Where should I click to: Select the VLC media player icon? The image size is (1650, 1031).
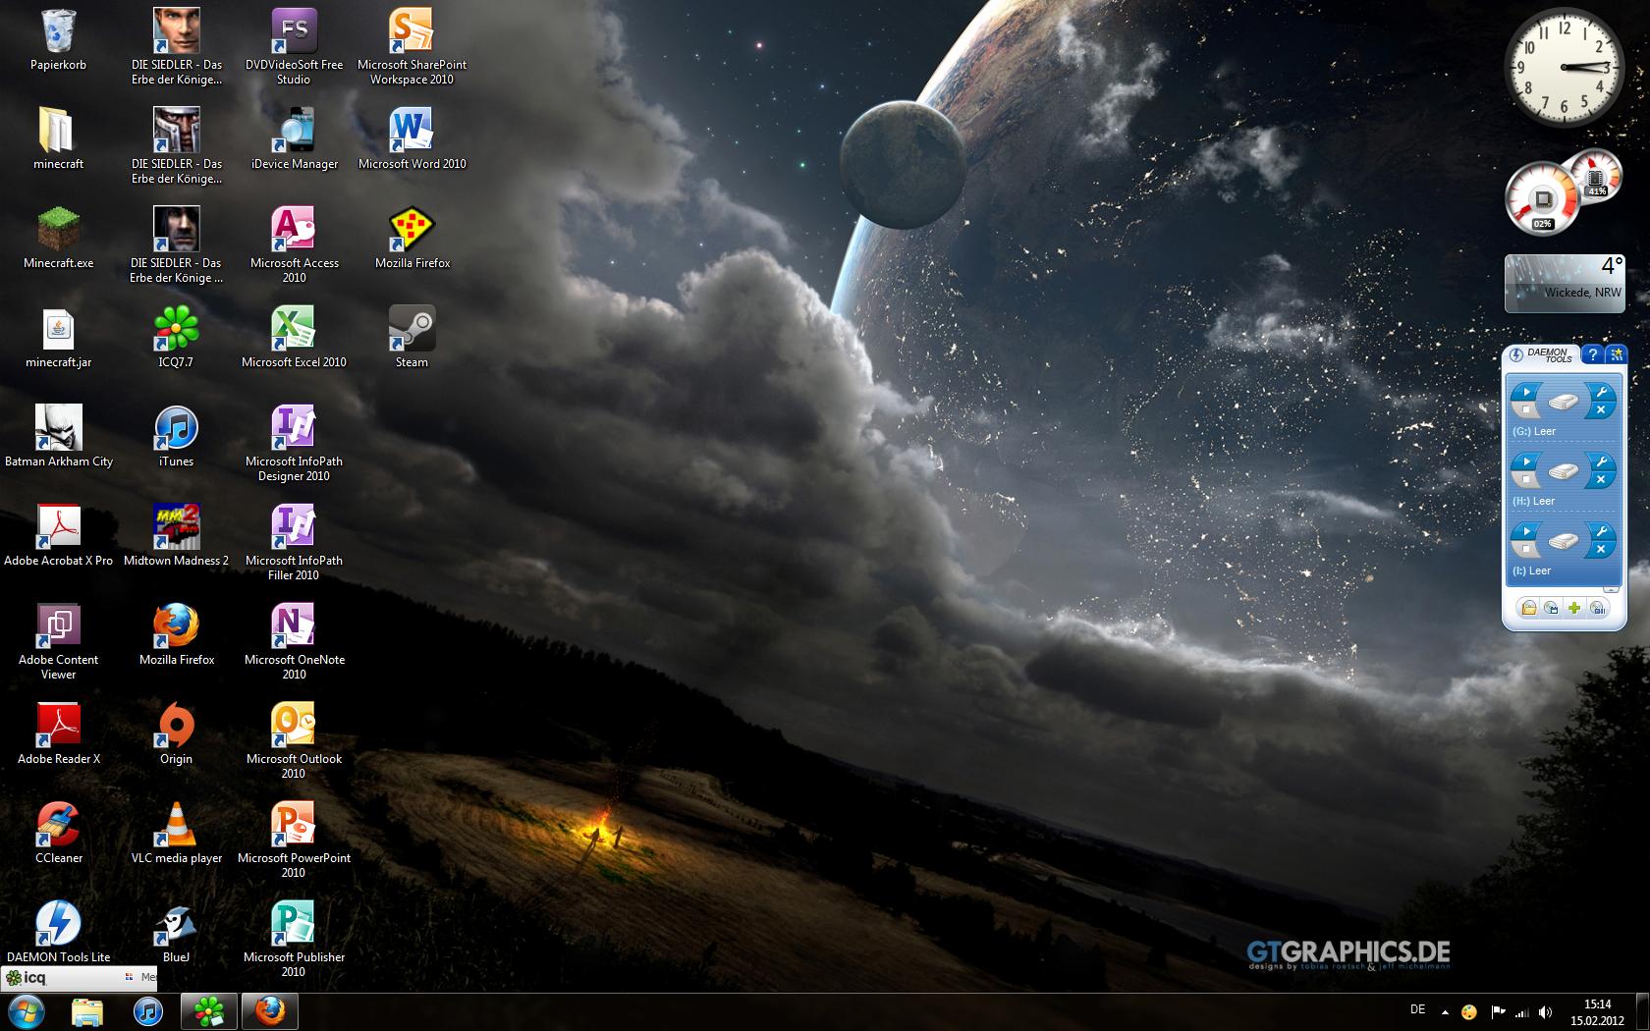pyautogui.click(x=177, y=825)
